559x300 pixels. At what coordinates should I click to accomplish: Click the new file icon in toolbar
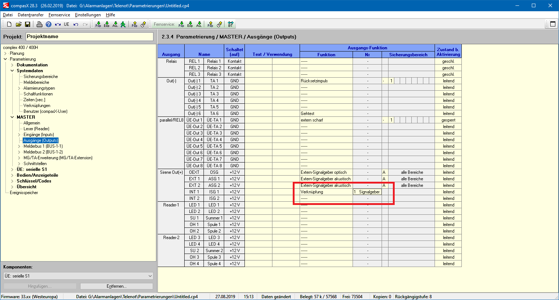coord(9,24)
